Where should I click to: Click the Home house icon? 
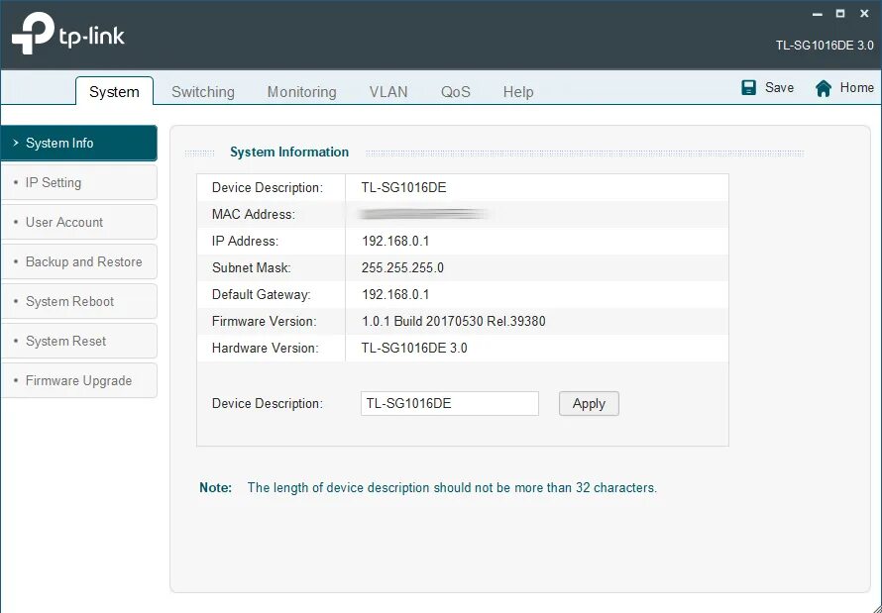click(x=823, y=88)
